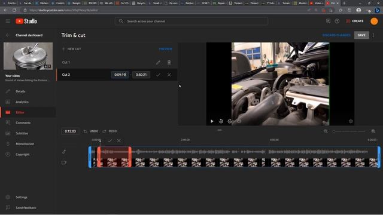Viewport: 383px width, 215px height.
Task: Click the blue trim handle at timeline start
Action: tap(90, 157)
